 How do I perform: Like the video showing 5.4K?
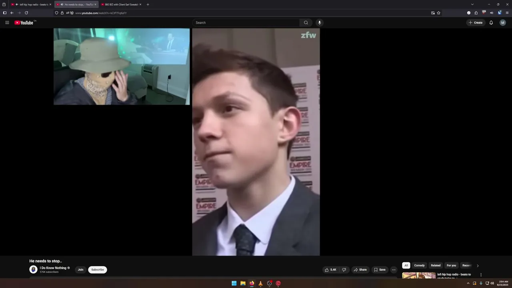tap(330, 270)
